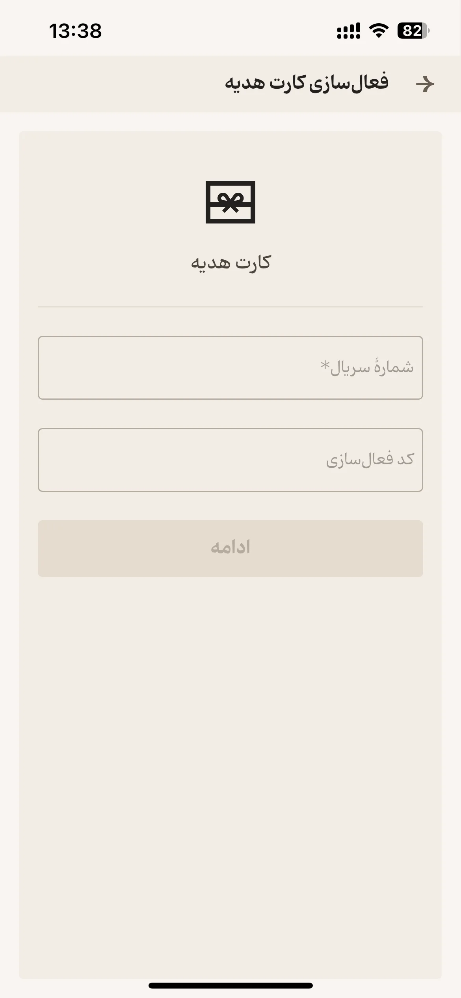Tap the divider line below کارت هدیه
This screenshot has height=998, width=461.
[x=230, y=307]
